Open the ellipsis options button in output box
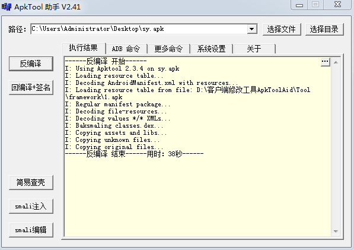The height and width of the screenshot is (250, 354). pyautogui.click(x=326, y=62)
